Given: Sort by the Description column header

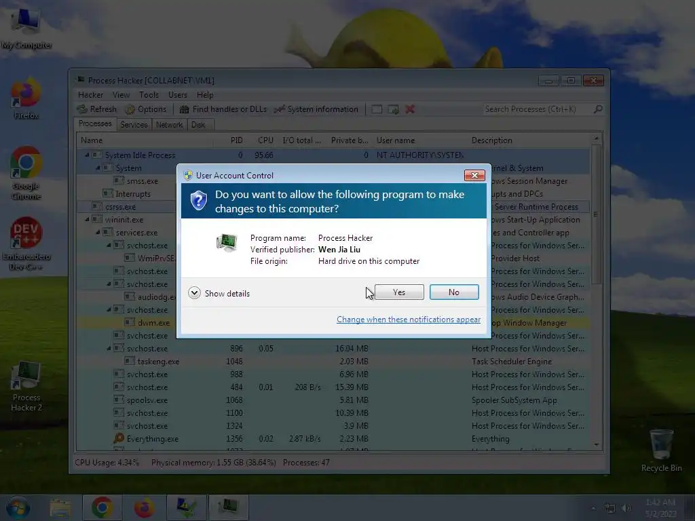Looking at the screenshot, I should pyautogui.click(x=529, y=140).
